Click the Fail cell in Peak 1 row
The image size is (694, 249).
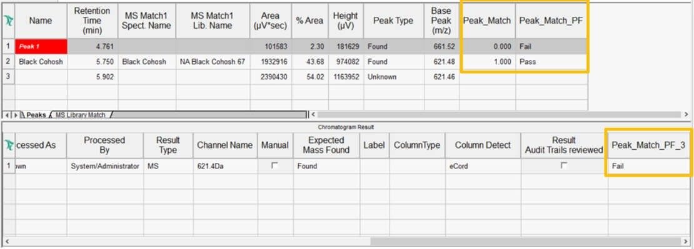[551, 46]
